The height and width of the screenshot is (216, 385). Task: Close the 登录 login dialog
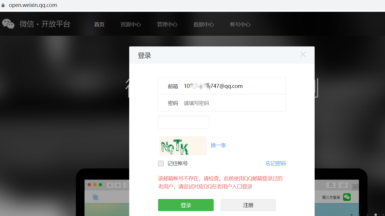click(x=303, y=55)
